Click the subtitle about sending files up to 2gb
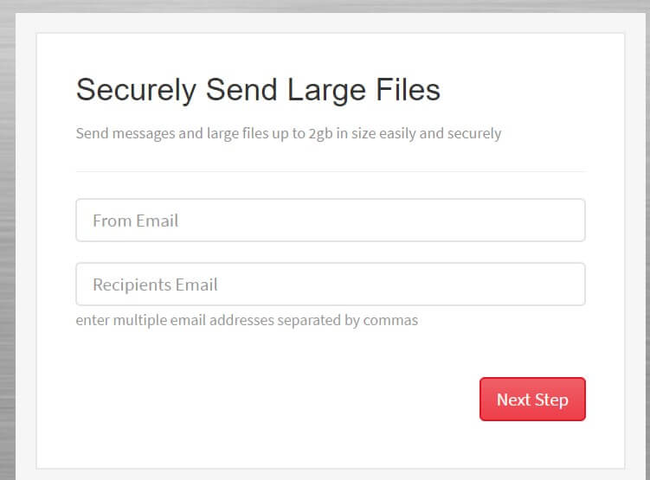This screenshot has height=480, width=650. tap(288, 134)
